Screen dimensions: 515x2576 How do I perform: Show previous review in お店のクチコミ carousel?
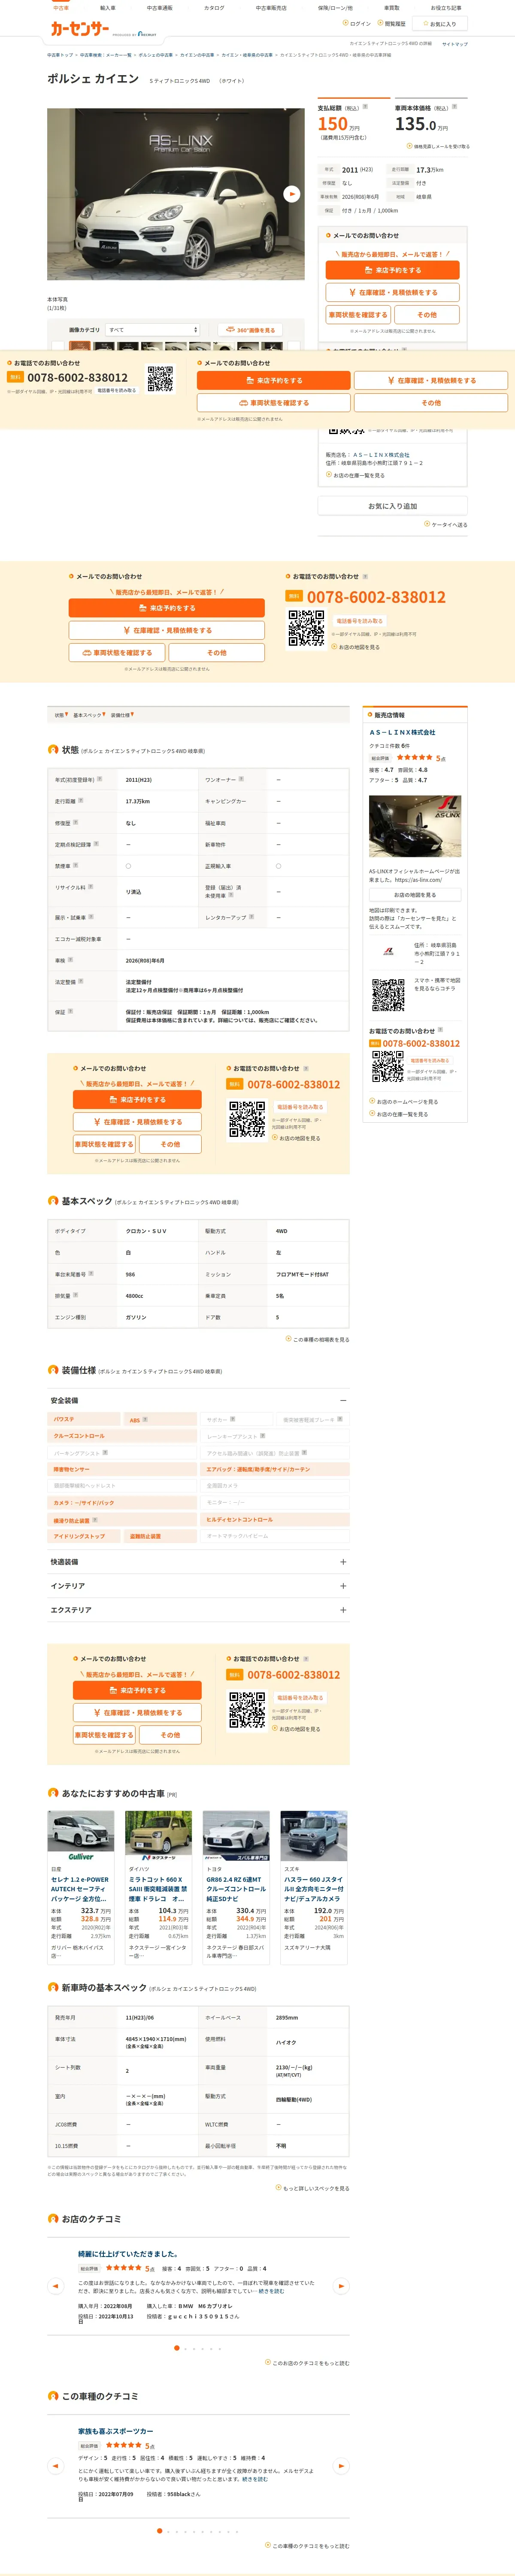(x=55, y=2286)
